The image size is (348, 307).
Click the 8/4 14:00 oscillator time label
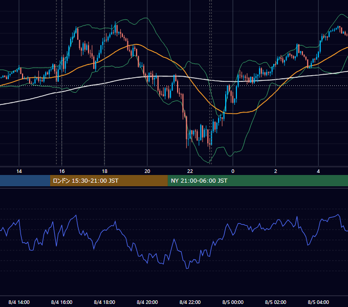19,302
